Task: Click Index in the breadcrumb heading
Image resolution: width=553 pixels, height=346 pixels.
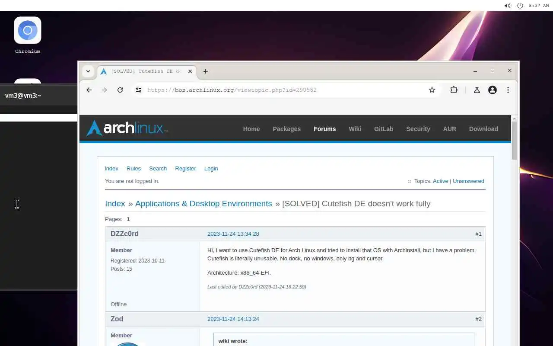Action: [x=115, y=204]
